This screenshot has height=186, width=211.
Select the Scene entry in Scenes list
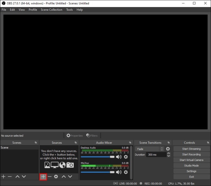[19, 148]
